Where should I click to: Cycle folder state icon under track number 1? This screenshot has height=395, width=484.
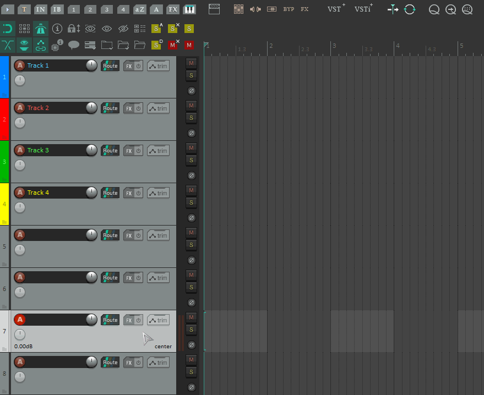tap(4, 95)
